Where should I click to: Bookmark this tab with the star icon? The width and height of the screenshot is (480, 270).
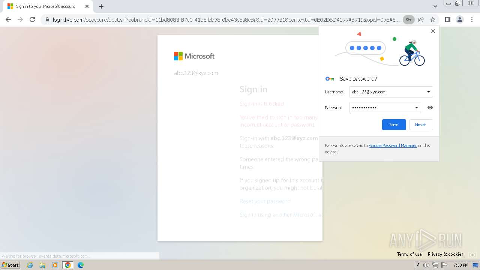[x=433, y=19]
